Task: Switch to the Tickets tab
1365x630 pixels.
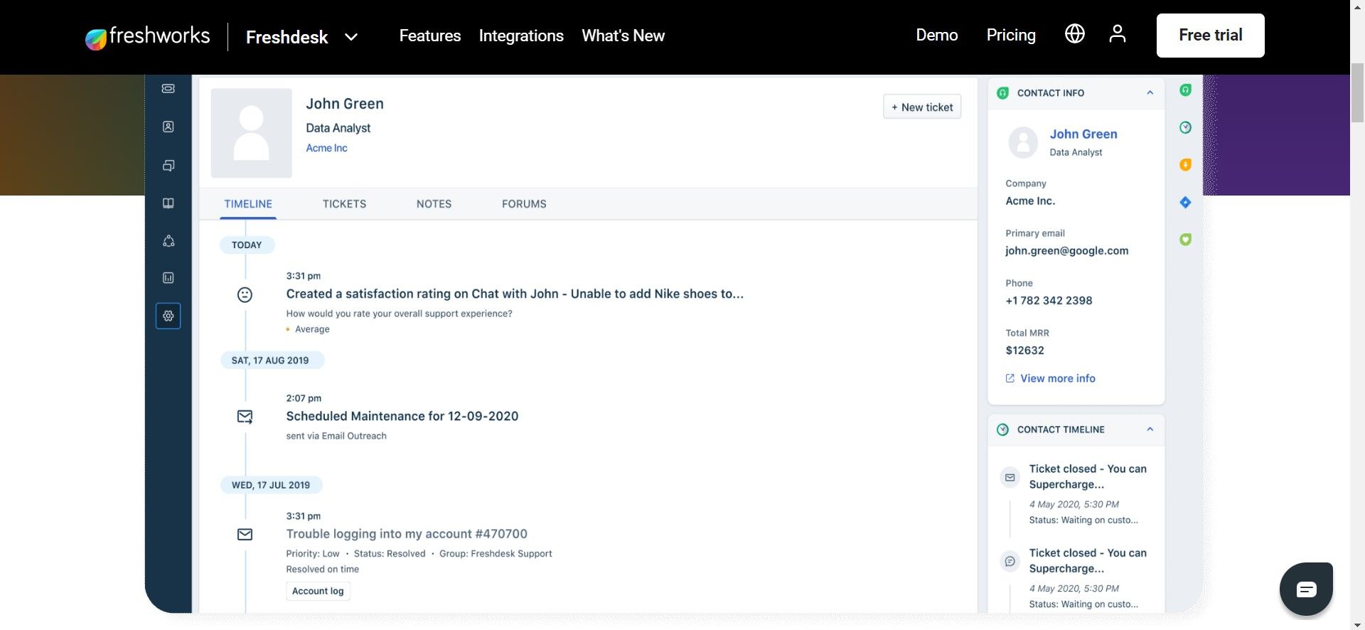Action: coord(344,204)
